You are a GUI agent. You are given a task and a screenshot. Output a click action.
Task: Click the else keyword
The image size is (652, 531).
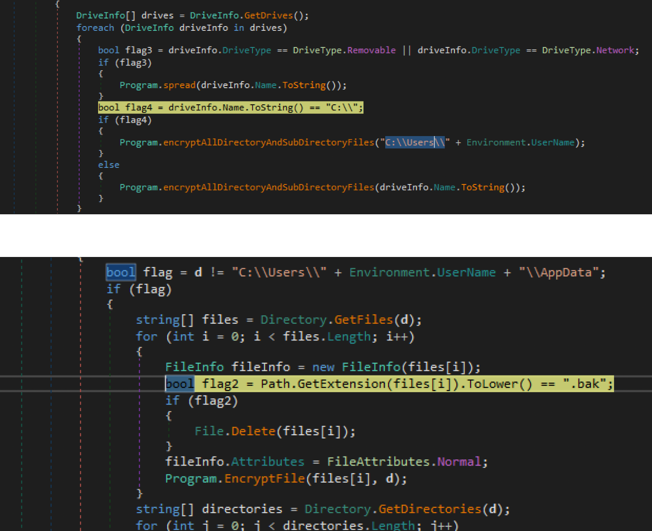pos(109,165)
